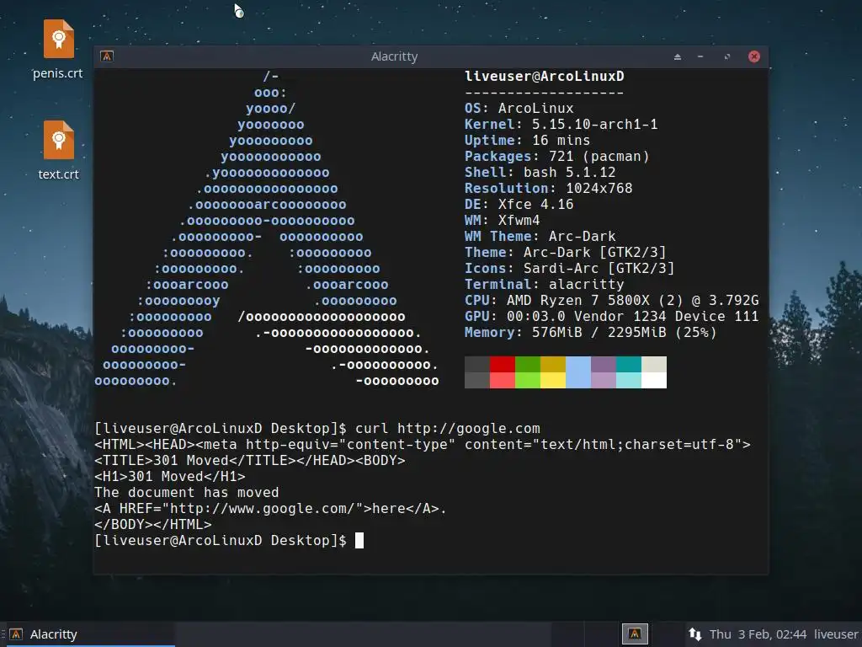Click the <H1>301 Moved</H1> output line
This screenshot has width=862, height=647.
[x=170, y=476]
